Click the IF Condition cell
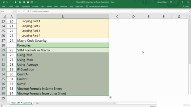This screenshot has height=107, width=191. (x=63, y=69)
